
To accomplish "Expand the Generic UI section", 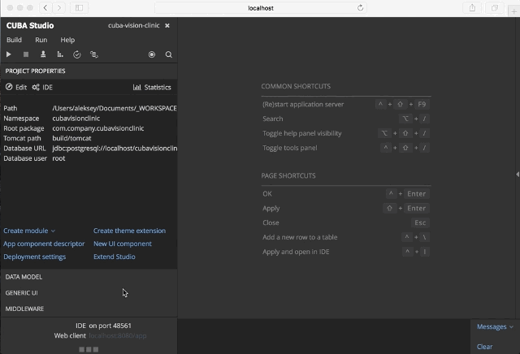I will tap(22, 292).
